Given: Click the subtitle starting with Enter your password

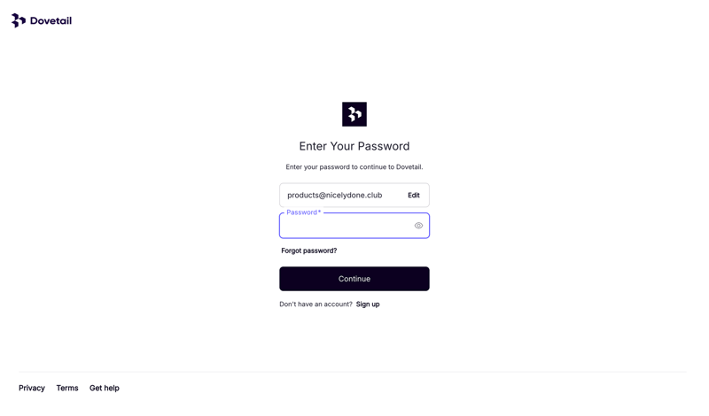Looking at the screenshot, I should 354,167.
